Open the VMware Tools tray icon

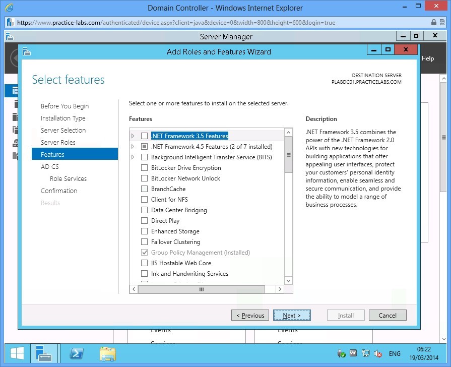(x=353, y=353)
